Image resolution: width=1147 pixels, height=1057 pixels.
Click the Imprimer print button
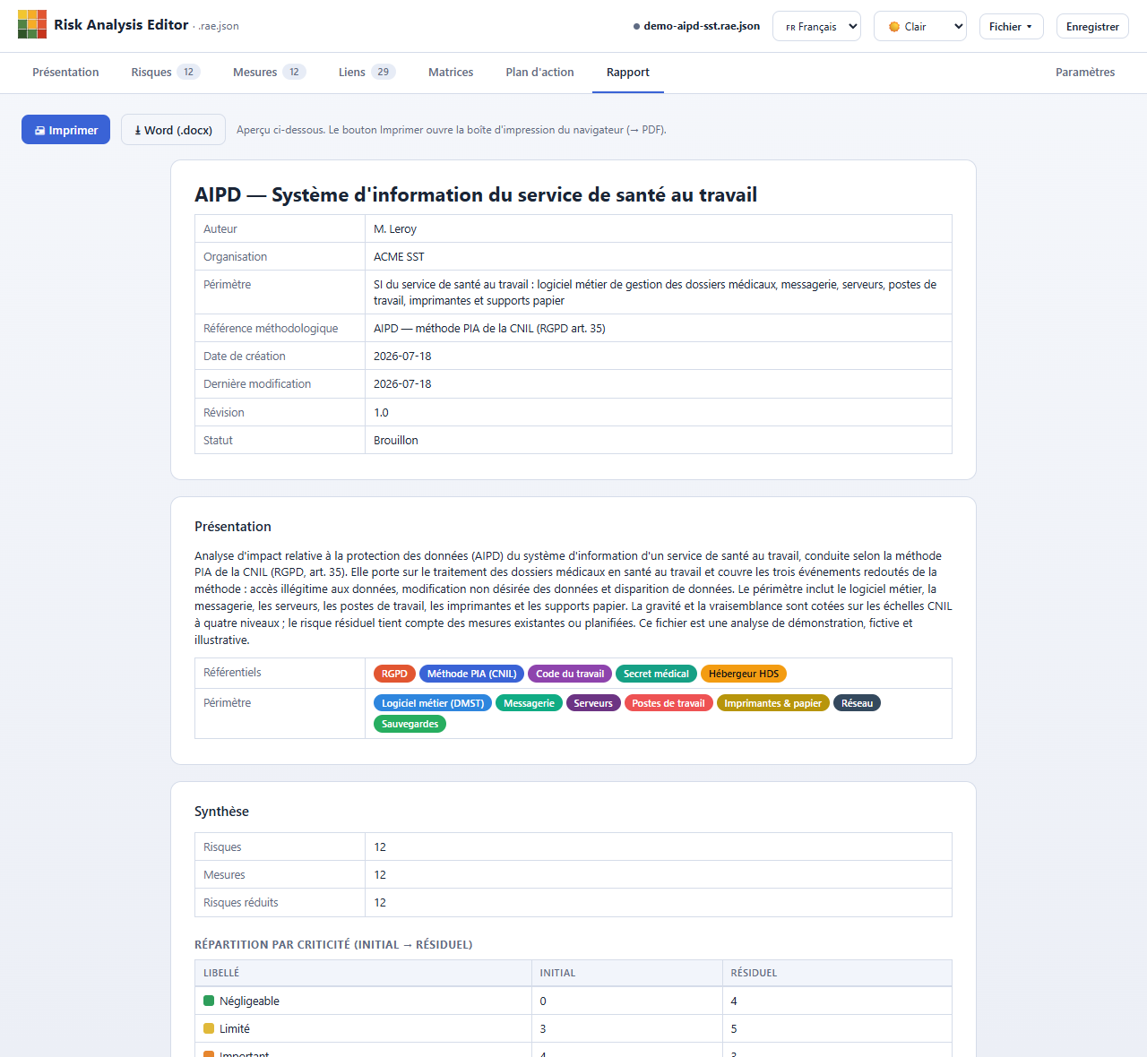[x=66, y=130]
